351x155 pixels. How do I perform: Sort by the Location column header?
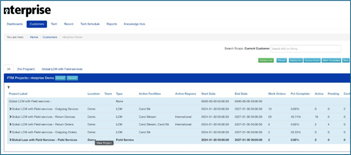coord(94,94)
